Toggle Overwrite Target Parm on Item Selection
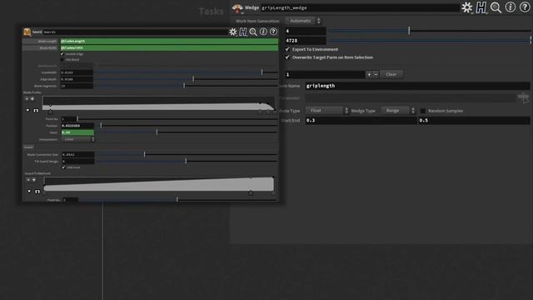 point(287,57)
